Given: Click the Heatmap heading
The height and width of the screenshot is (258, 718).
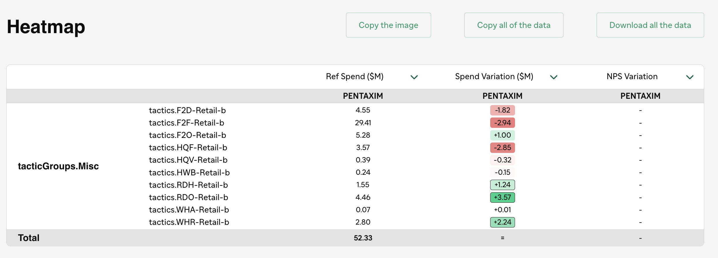Looking at the screenshot, I should coord(46,26).
